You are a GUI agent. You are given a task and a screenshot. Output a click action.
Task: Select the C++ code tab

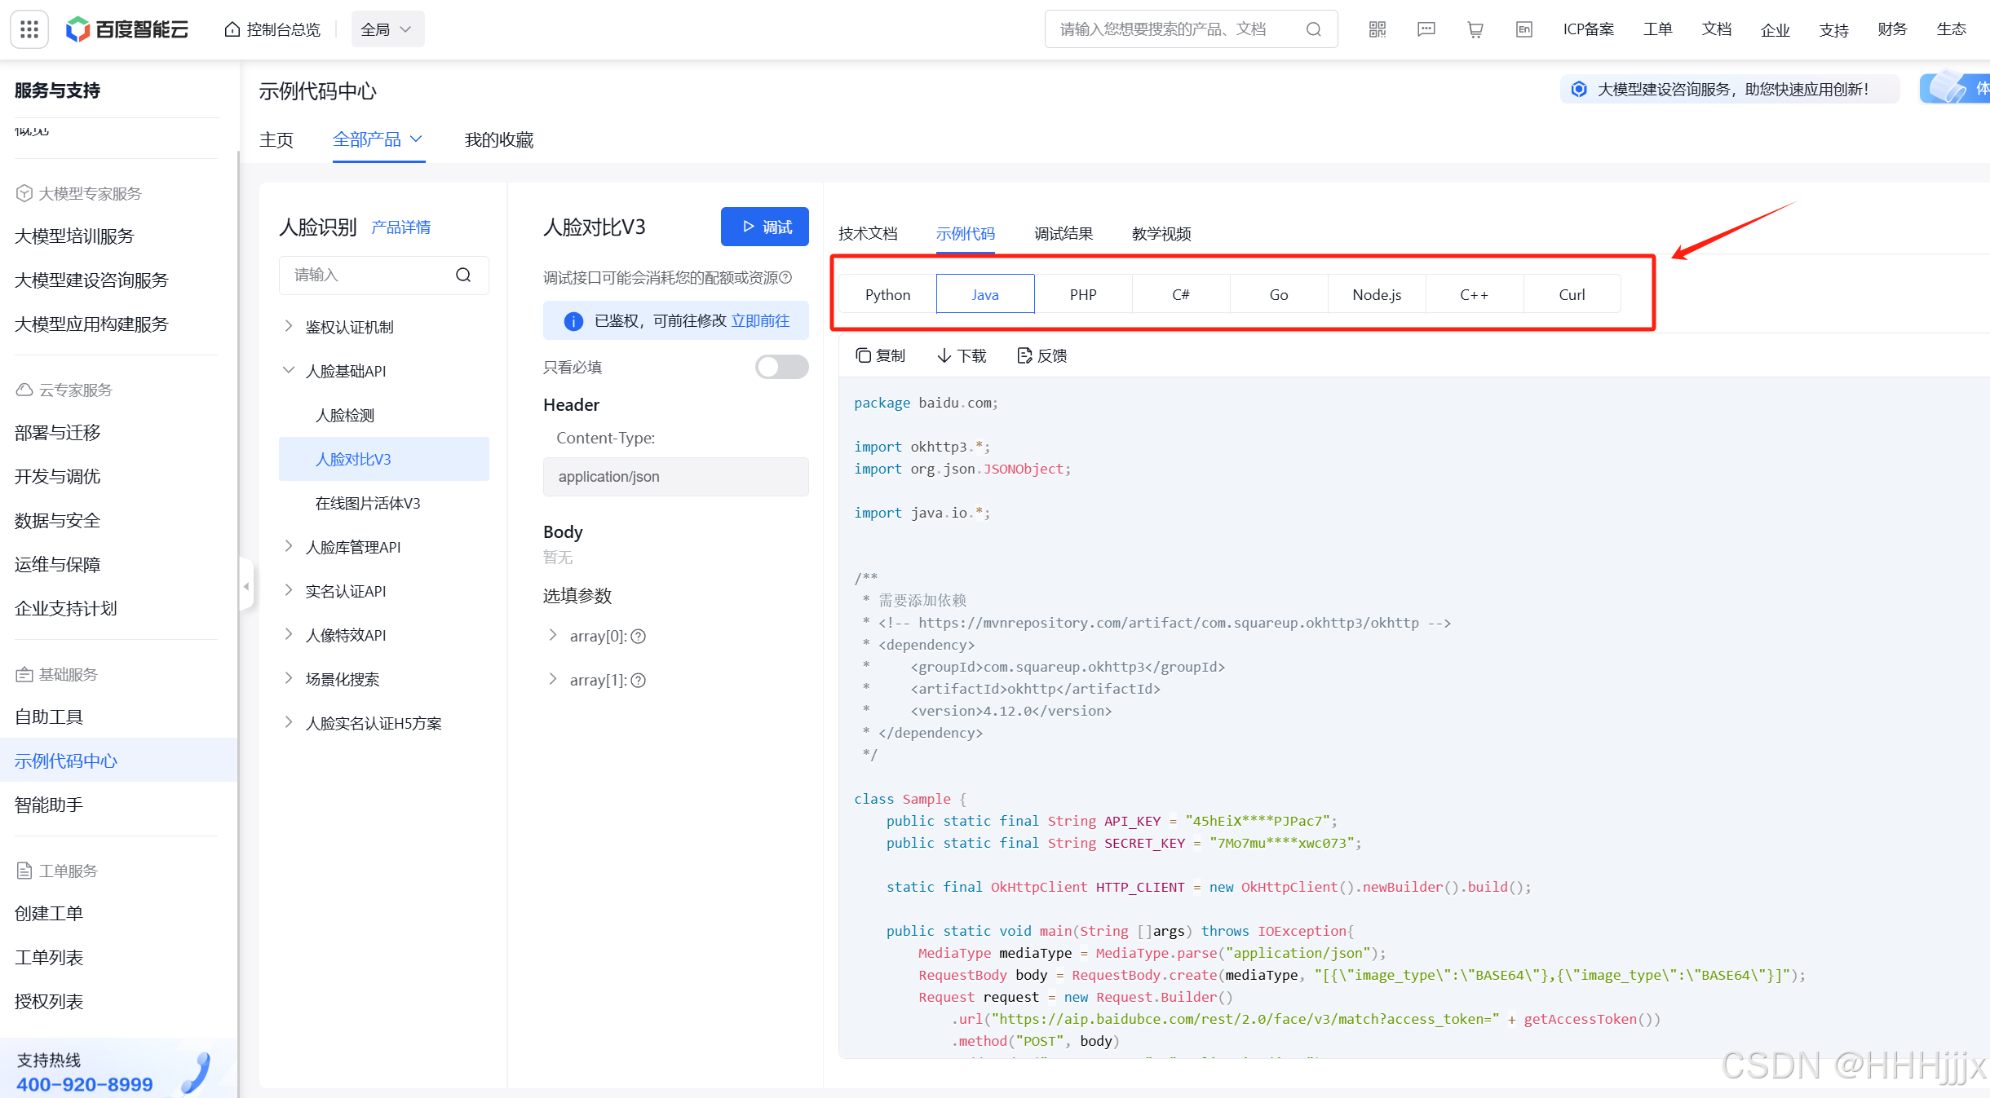[1475, 294]
